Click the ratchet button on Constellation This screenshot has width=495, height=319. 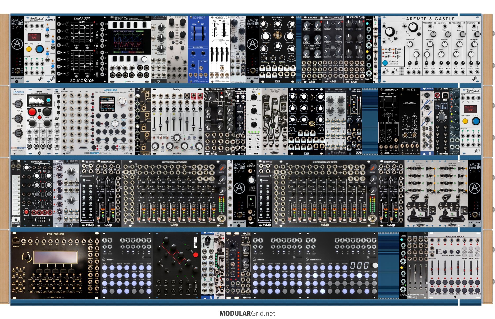[x=367, y=276]
